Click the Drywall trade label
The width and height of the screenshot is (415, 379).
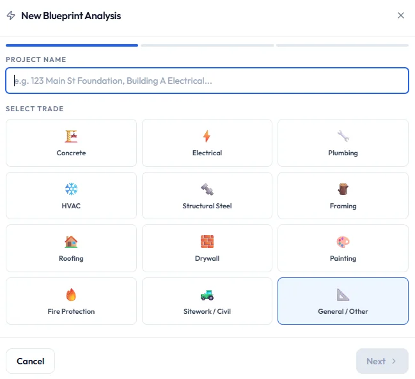point(207,258)
